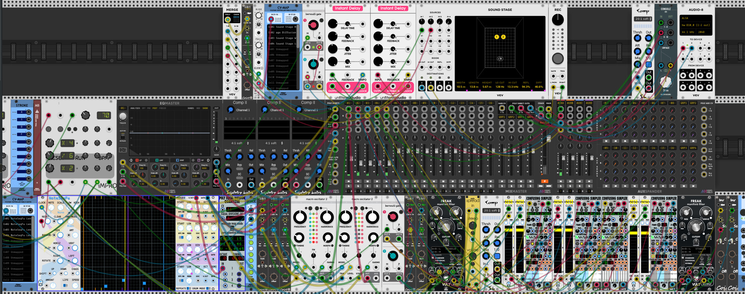Open the 2048 block size selector on AUDIO-8
This screenshot has height=294, width=745.
pyautogui.click(x=704, y=32)
